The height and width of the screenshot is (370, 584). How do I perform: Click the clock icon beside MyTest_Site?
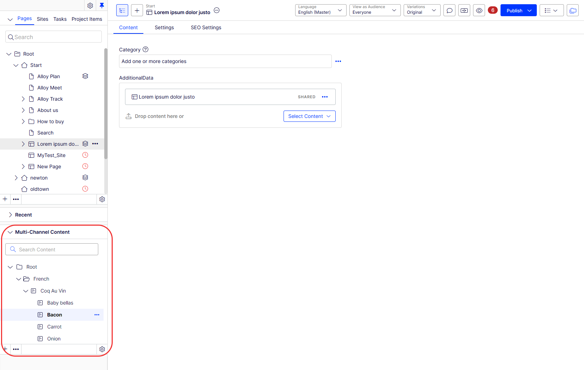[85, 155]
